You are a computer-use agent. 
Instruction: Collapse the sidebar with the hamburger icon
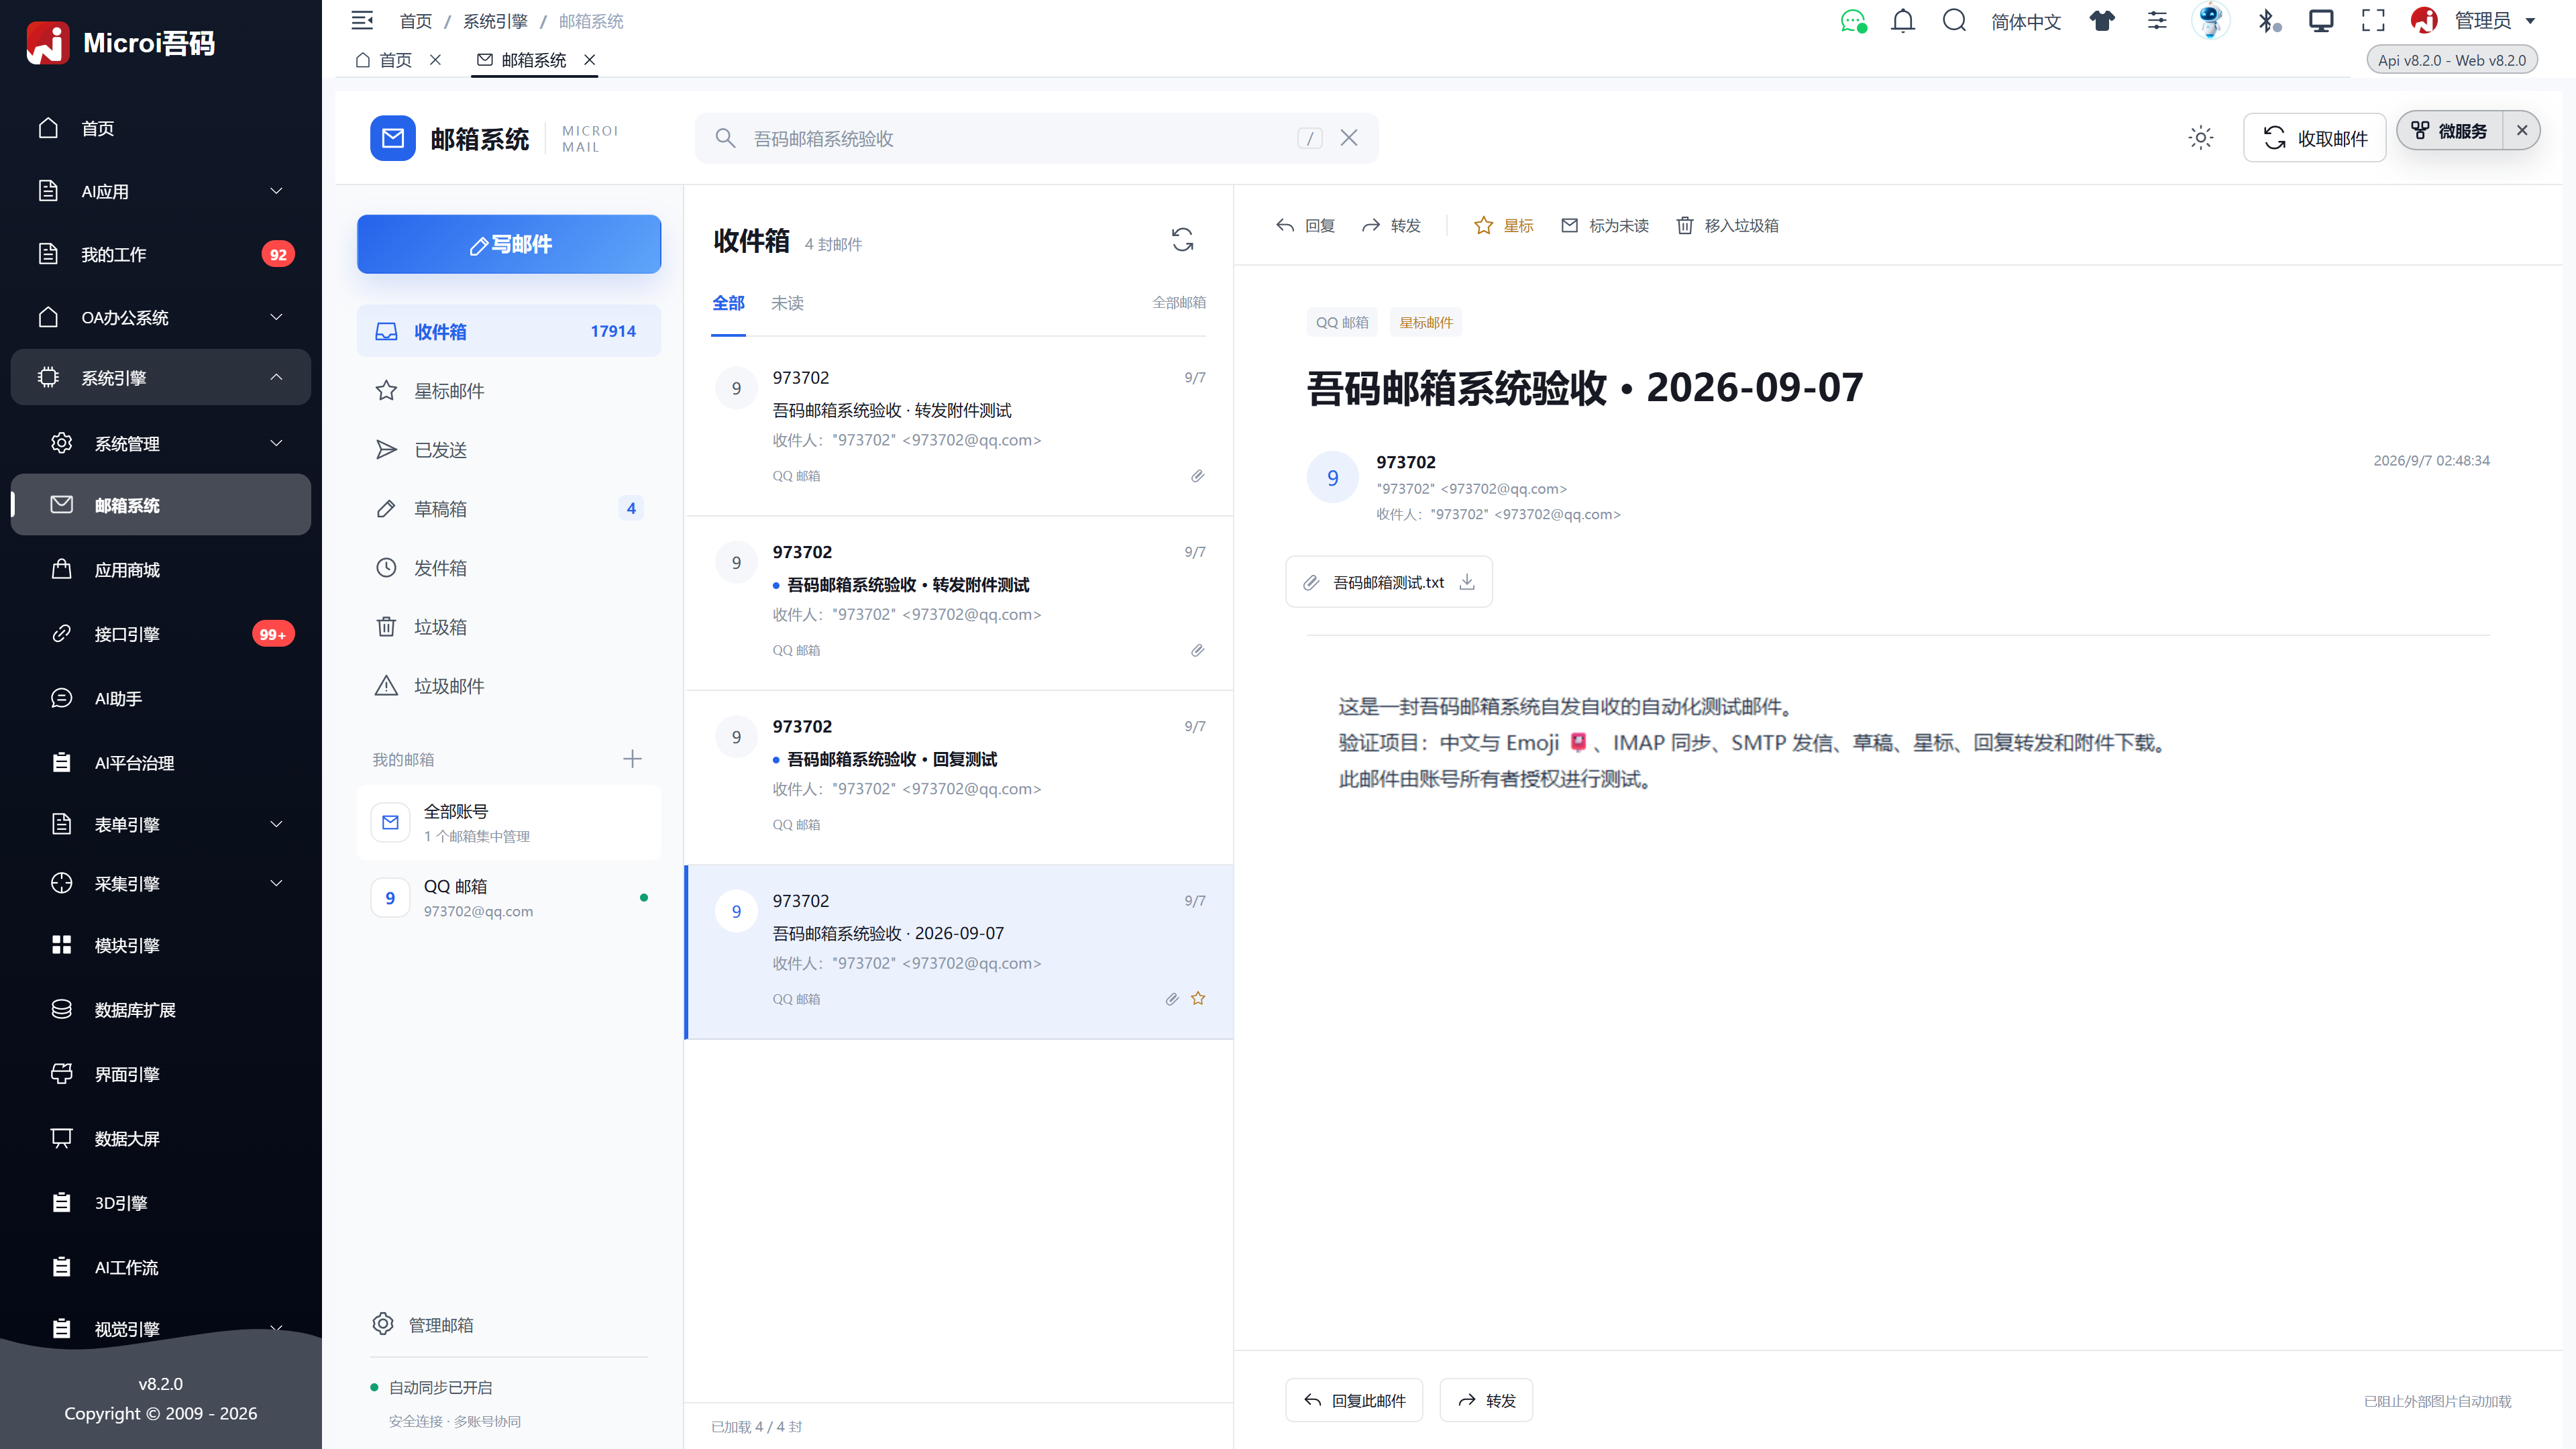point(362,20)
